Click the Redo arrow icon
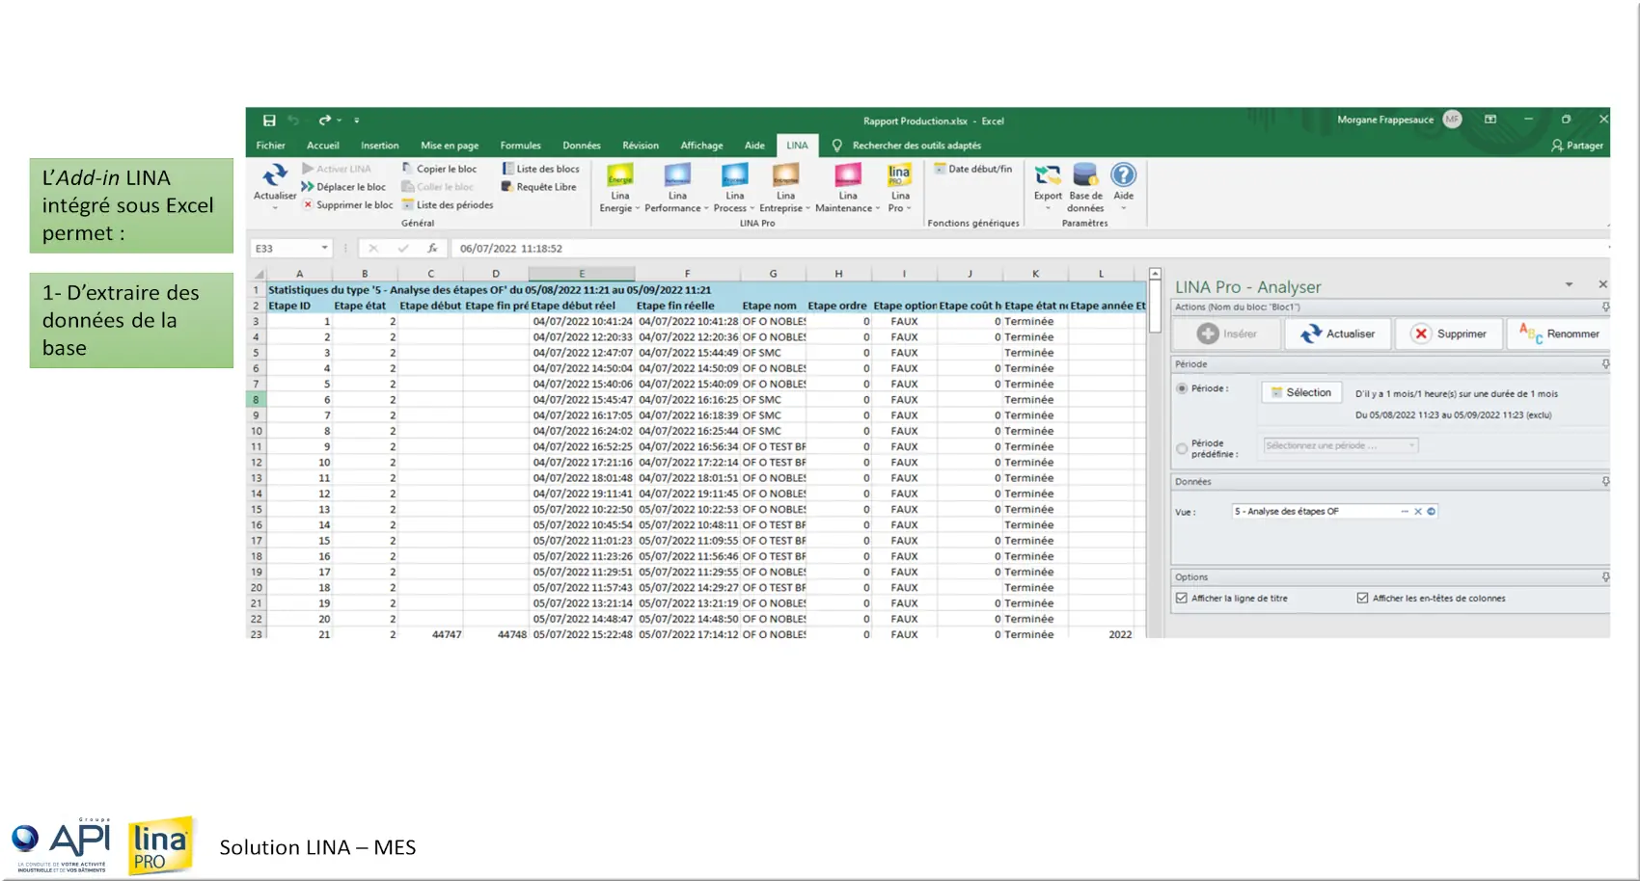 point(325,120)
